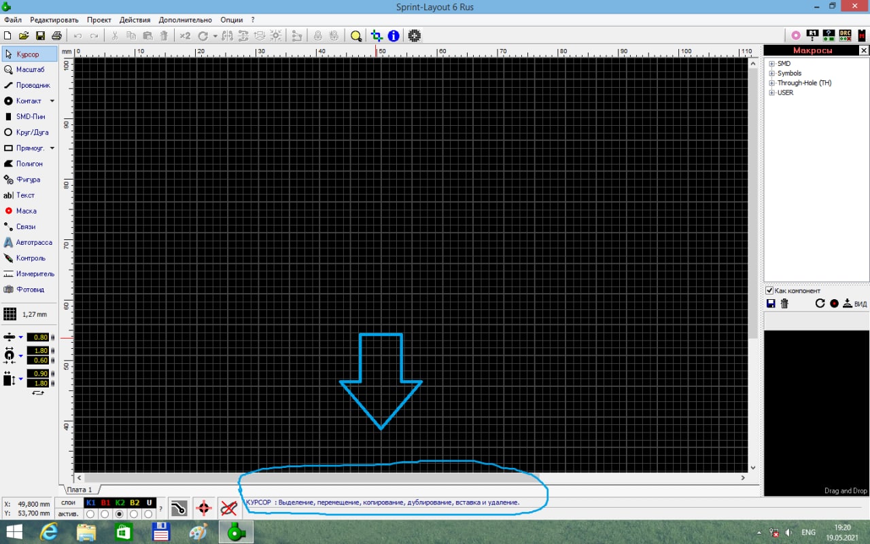870x544 pixels.
Task: Toggle the red M macros panel icon
Action: pos(861,35)
